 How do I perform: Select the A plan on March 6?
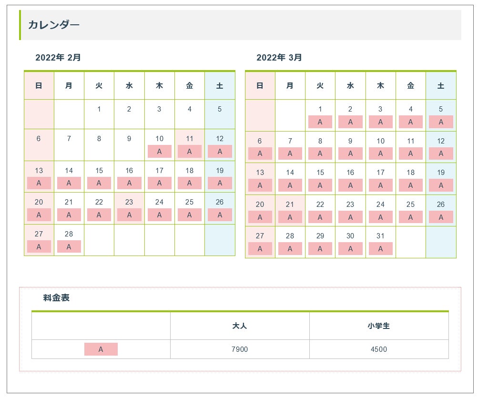pyautogui.click(x=260, y=153)
